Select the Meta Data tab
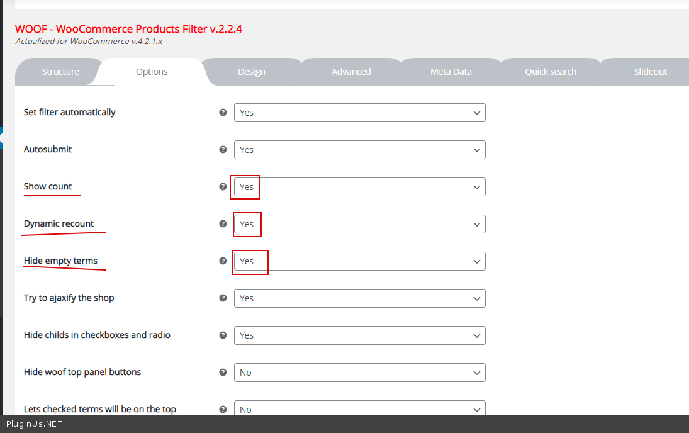The image size is (689, 433). tap(451, 72)
